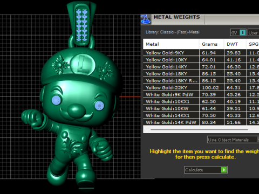The width and height of the screenshot is (259, 194).
Task: Click the 80.34 grams value
Action: tap(209, 122)
